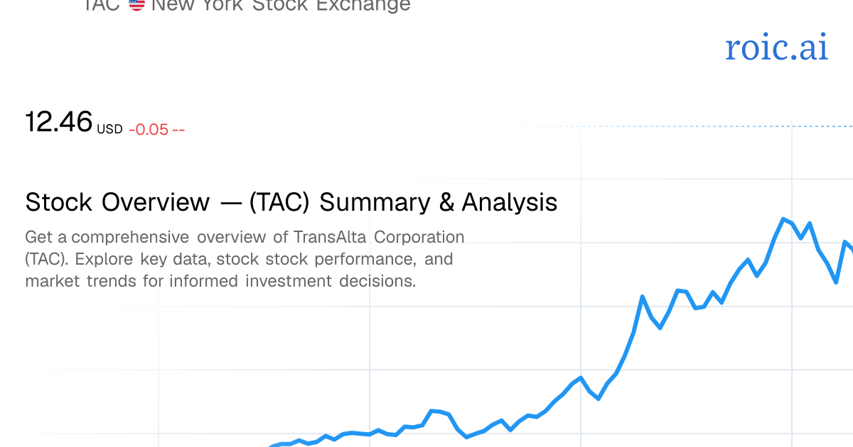Viewport: 853px width, 447px height.
Task: Select the USD currency label
Action: 109,129
